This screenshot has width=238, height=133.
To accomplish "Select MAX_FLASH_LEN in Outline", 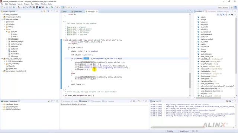I will pos(207,57).
